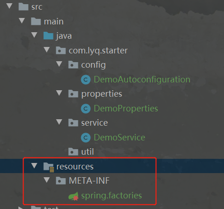
Task: Click the blue java source folder icon
Action: pyautogui.click(x=48, y=36)
